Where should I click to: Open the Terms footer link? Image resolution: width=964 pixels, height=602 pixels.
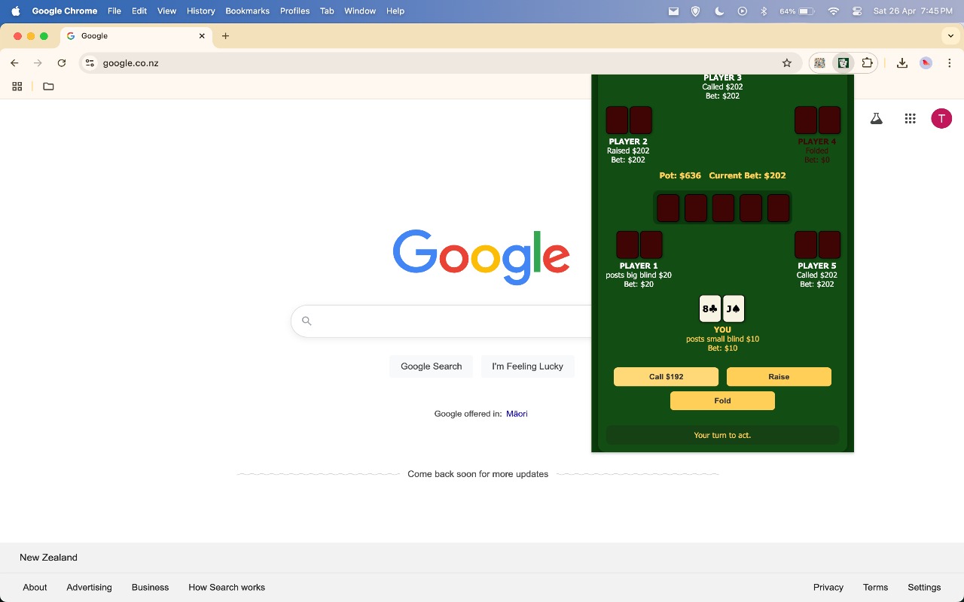875,588
